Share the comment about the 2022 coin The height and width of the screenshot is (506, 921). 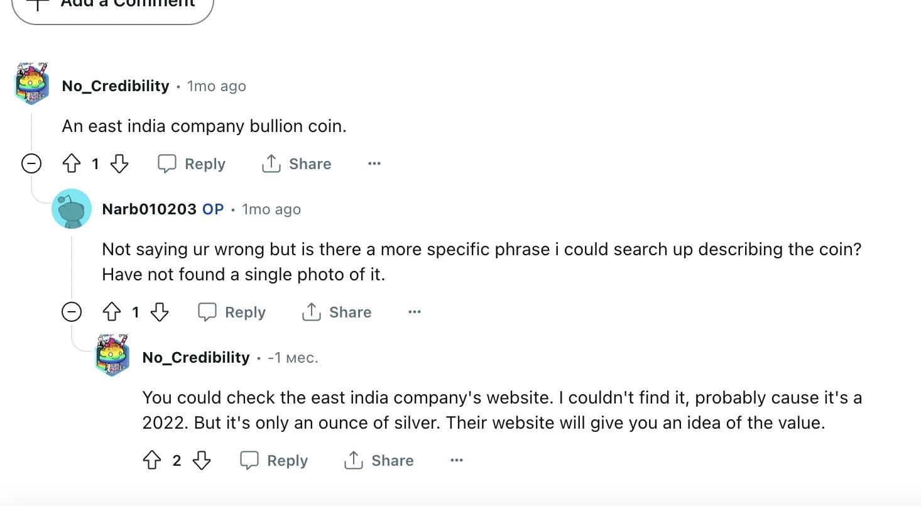[379, 461]
